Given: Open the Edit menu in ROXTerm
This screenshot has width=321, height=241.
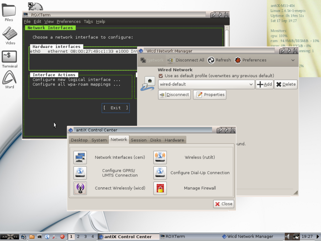Looking at the screenshot, I should pyautogui.click(x=38, y=22).
